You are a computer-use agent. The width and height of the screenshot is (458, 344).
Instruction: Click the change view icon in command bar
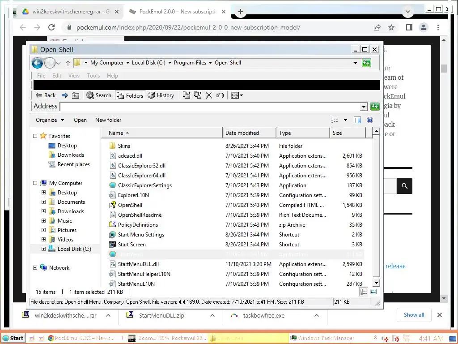[x=335, y=120]
